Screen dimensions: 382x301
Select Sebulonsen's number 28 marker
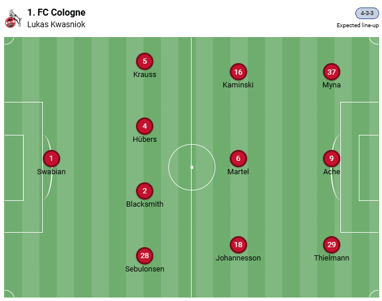coord(145,255)
